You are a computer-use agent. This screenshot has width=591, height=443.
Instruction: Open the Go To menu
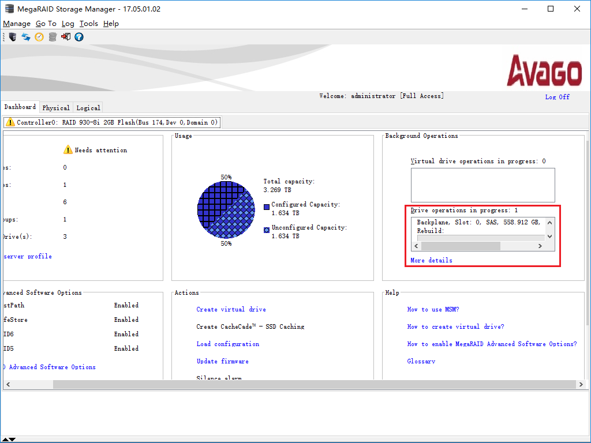pos(46,24)
